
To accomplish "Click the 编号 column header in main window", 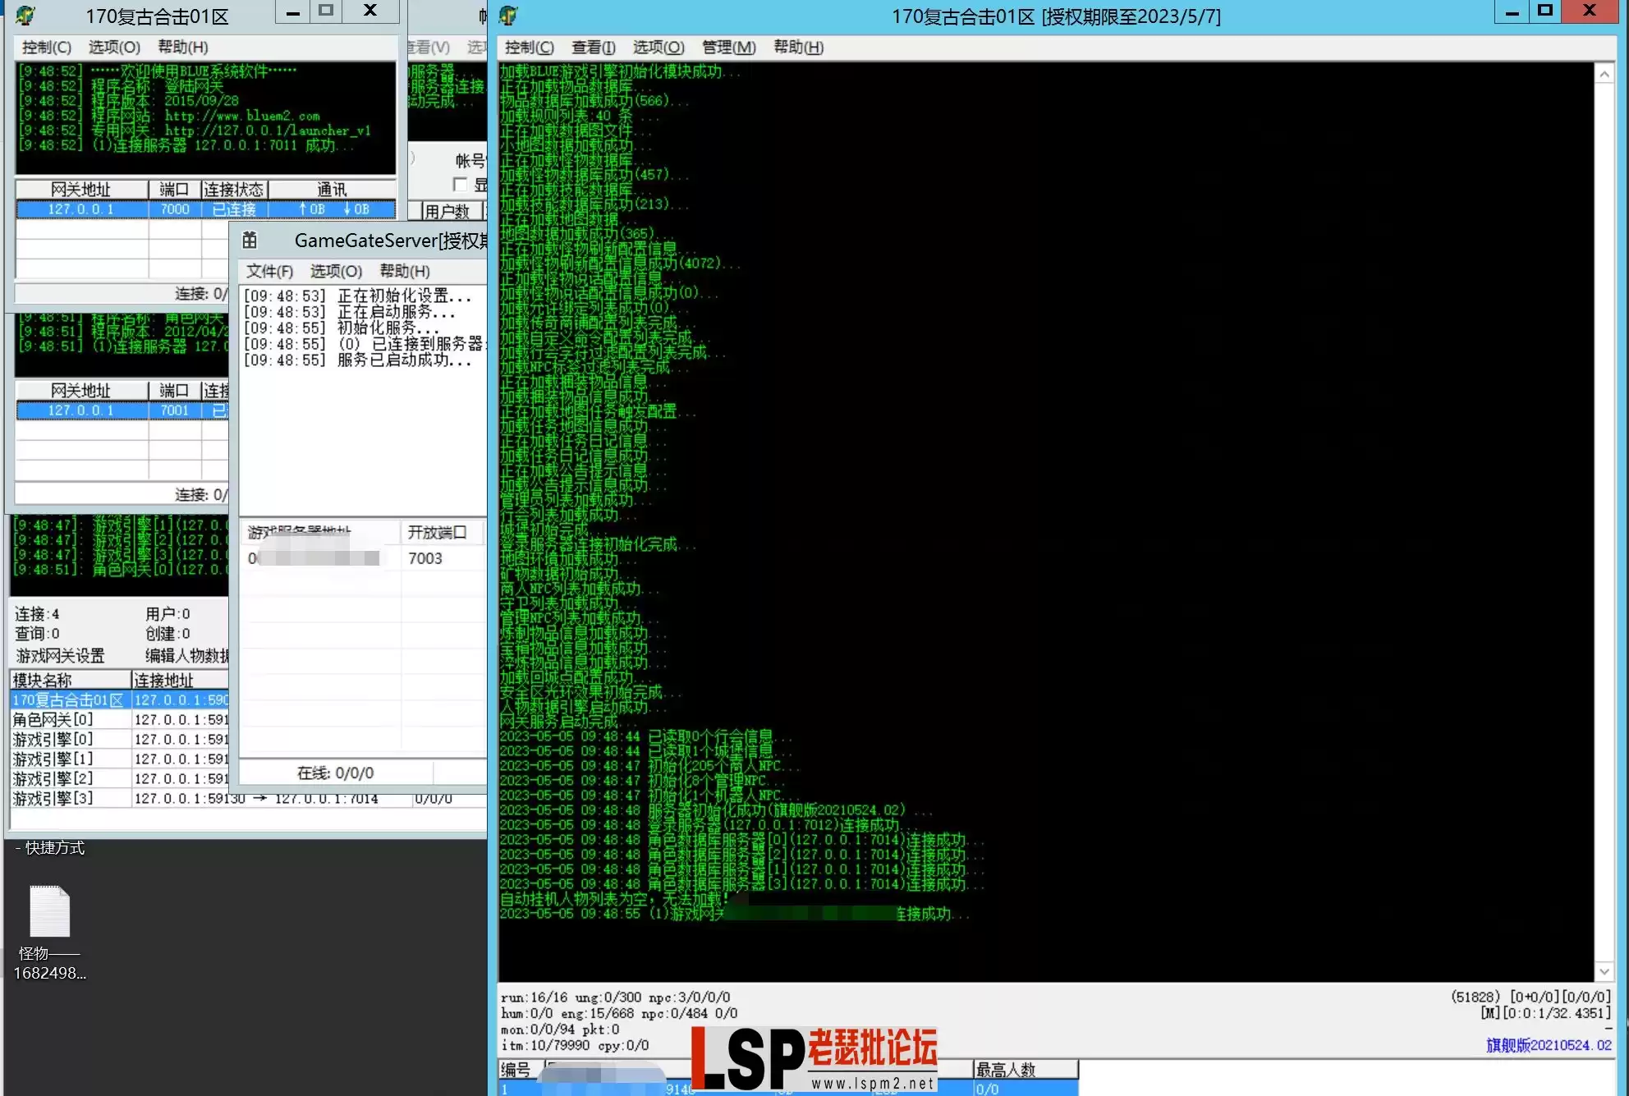I will pyautogui.click(x=520, y=1070).
